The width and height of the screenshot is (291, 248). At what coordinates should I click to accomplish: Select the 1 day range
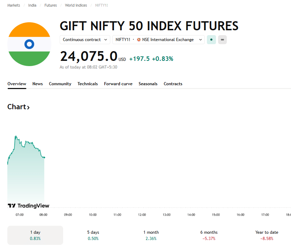point(35,235)
